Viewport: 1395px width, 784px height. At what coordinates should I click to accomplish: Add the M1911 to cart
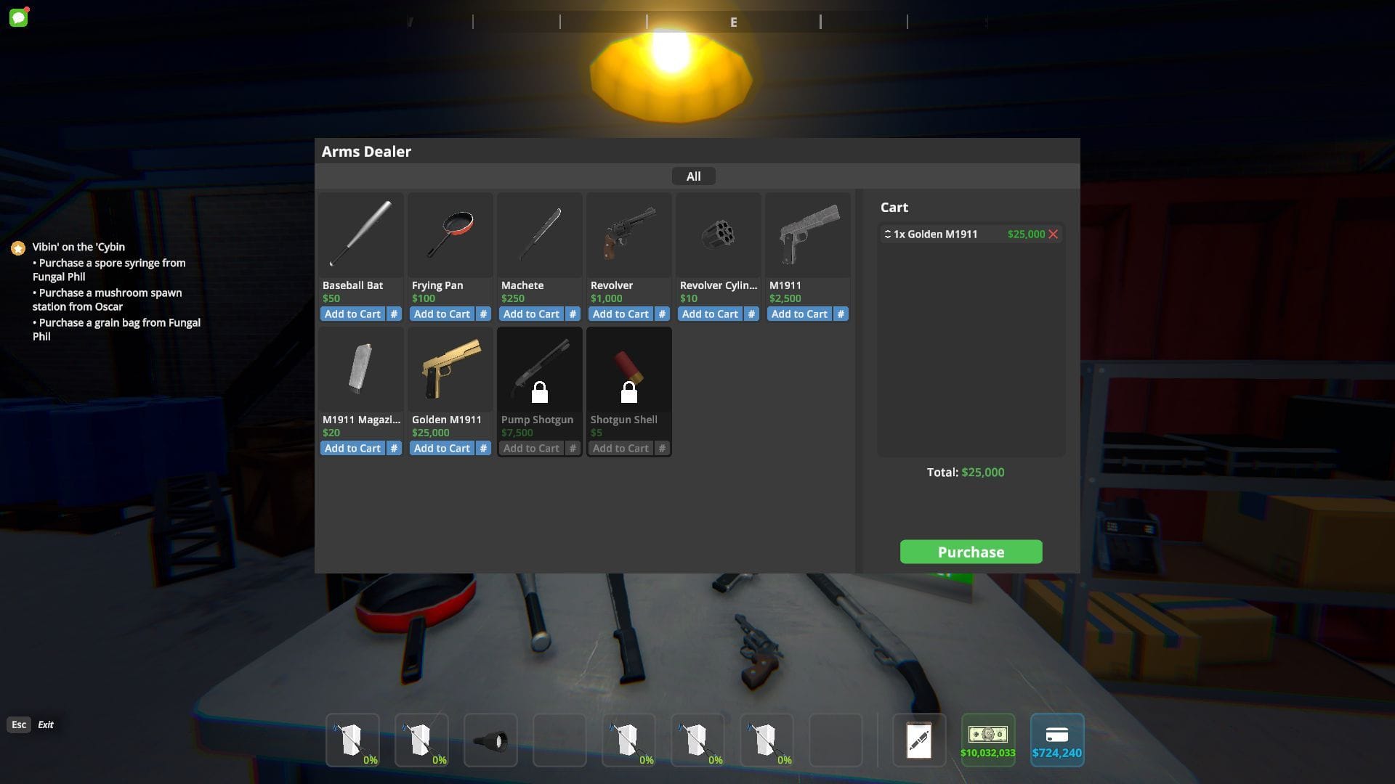click(x=798, y=314)
